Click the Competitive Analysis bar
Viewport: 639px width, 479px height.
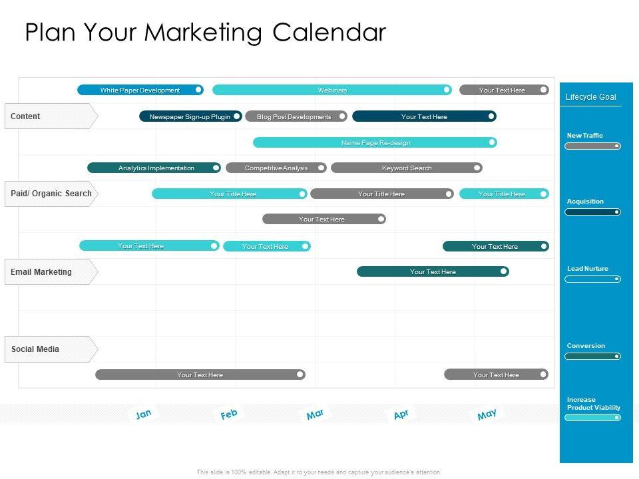[276, 168]
